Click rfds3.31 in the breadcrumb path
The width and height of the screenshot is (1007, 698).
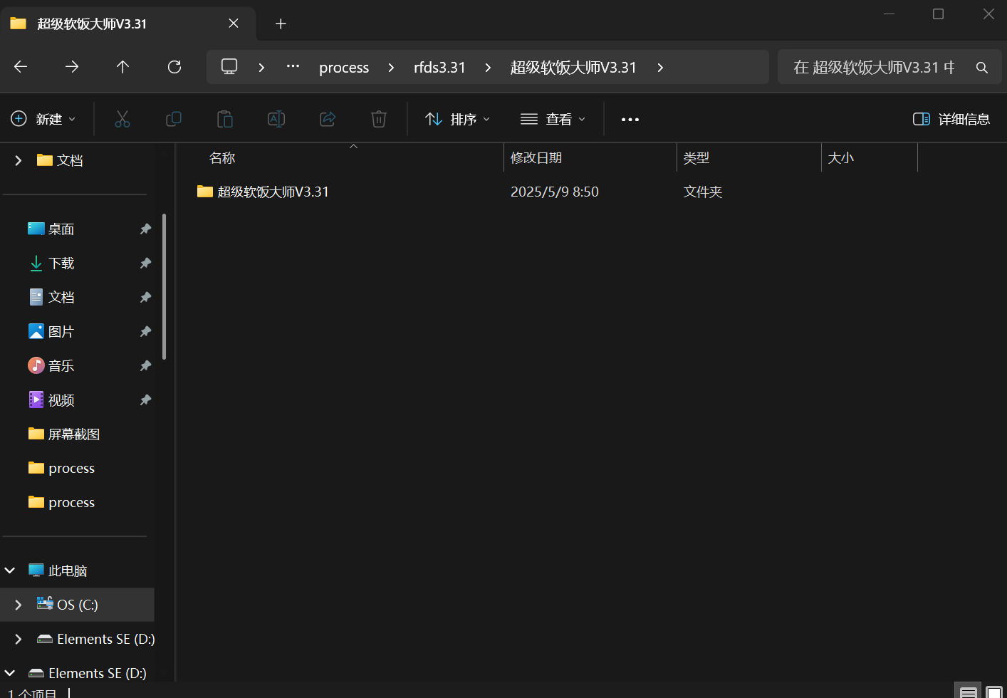pos(439,68)
